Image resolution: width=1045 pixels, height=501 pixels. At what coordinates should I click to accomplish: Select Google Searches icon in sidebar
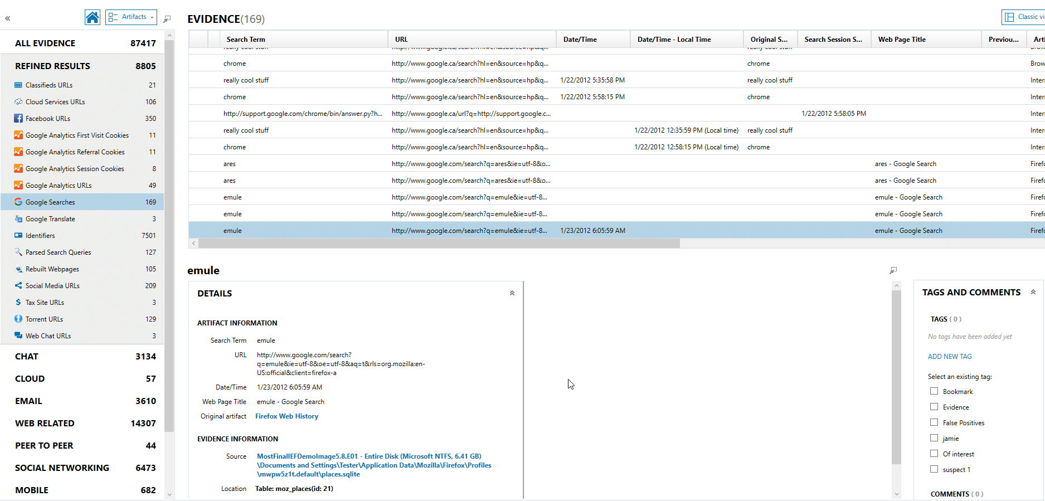pyautogui.click(x=18, y=202)
